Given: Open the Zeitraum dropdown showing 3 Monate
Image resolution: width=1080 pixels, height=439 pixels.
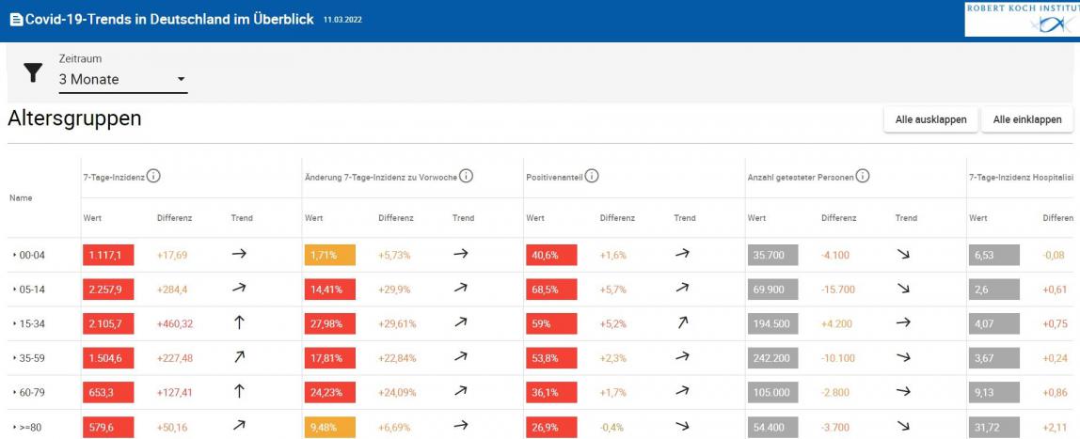Looking at the screenshot, I should click(x=122, y=80).
